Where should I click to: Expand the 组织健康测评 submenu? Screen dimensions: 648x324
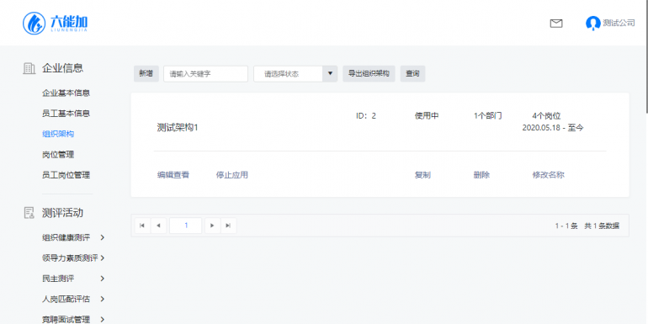pyautogui.click(x=103, y=237)
